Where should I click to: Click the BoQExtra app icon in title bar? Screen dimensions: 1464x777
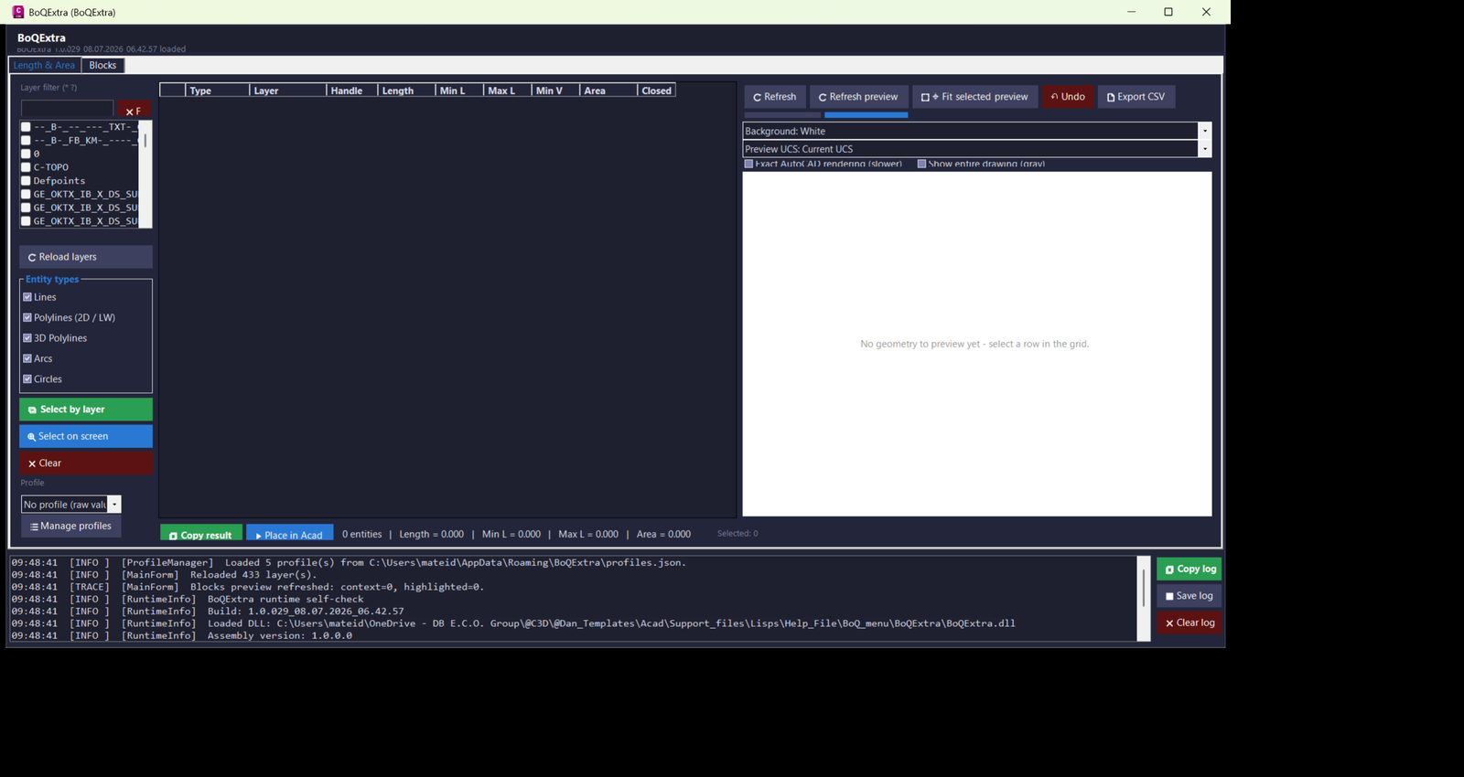(x=17, y=12)
